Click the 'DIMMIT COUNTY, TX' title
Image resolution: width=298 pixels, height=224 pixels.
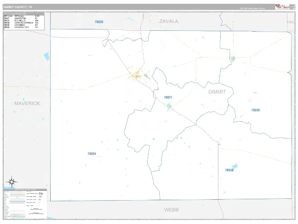18,7
